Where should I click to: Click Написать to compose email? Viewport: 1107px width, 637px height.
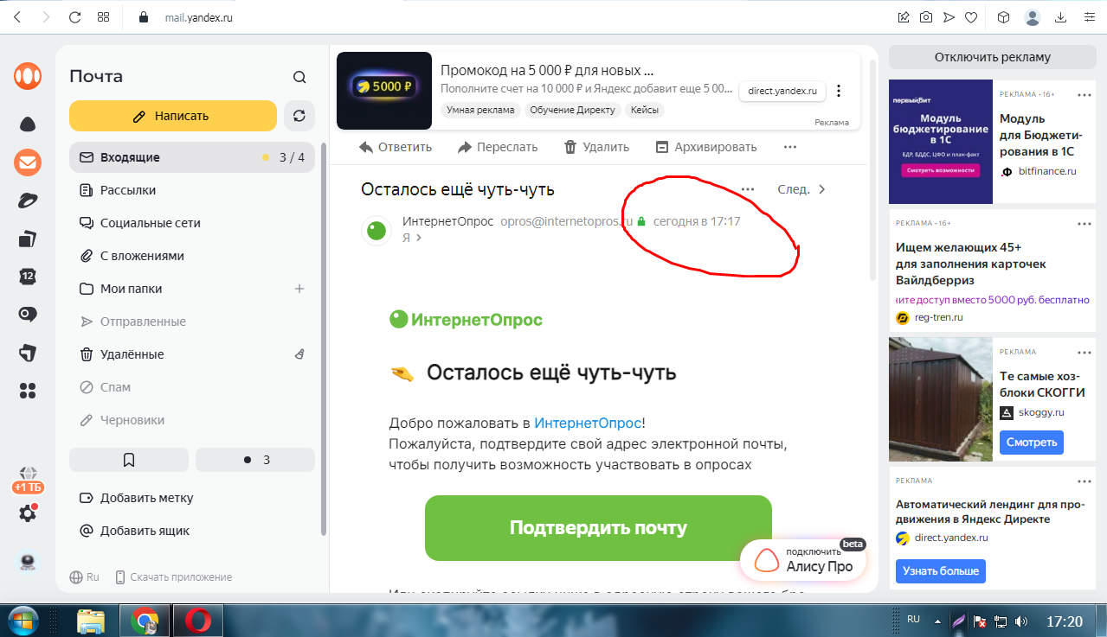coord(173,116)
